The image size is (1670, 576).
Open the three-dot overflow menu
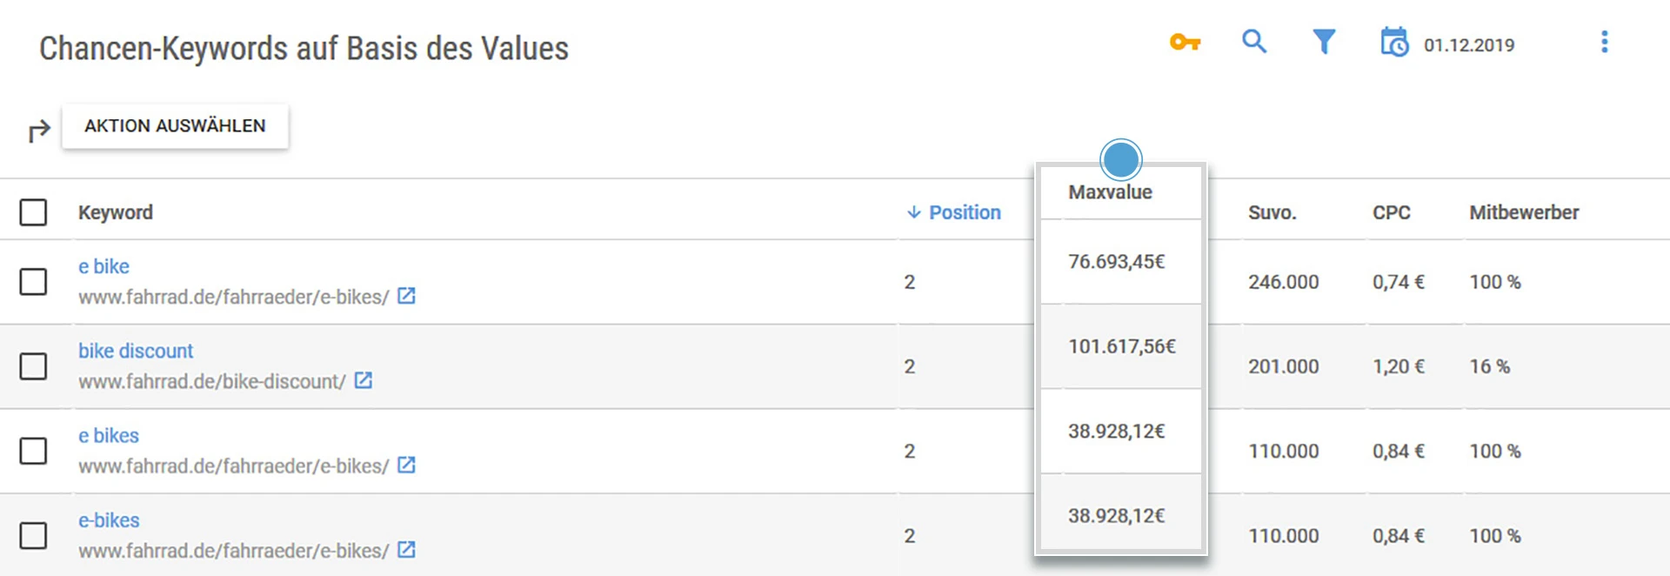pos(1605,41)
